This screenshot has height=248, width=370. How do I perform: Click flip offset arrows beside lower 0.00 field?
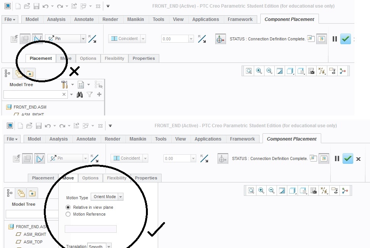point(204,158)
